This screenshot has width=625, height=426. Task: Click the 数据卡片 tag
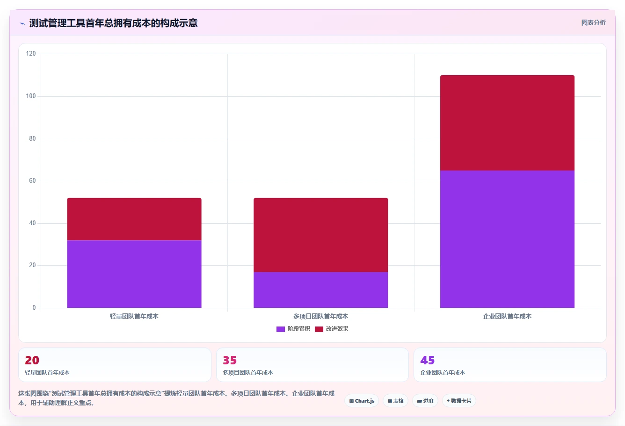pos(459,401)
